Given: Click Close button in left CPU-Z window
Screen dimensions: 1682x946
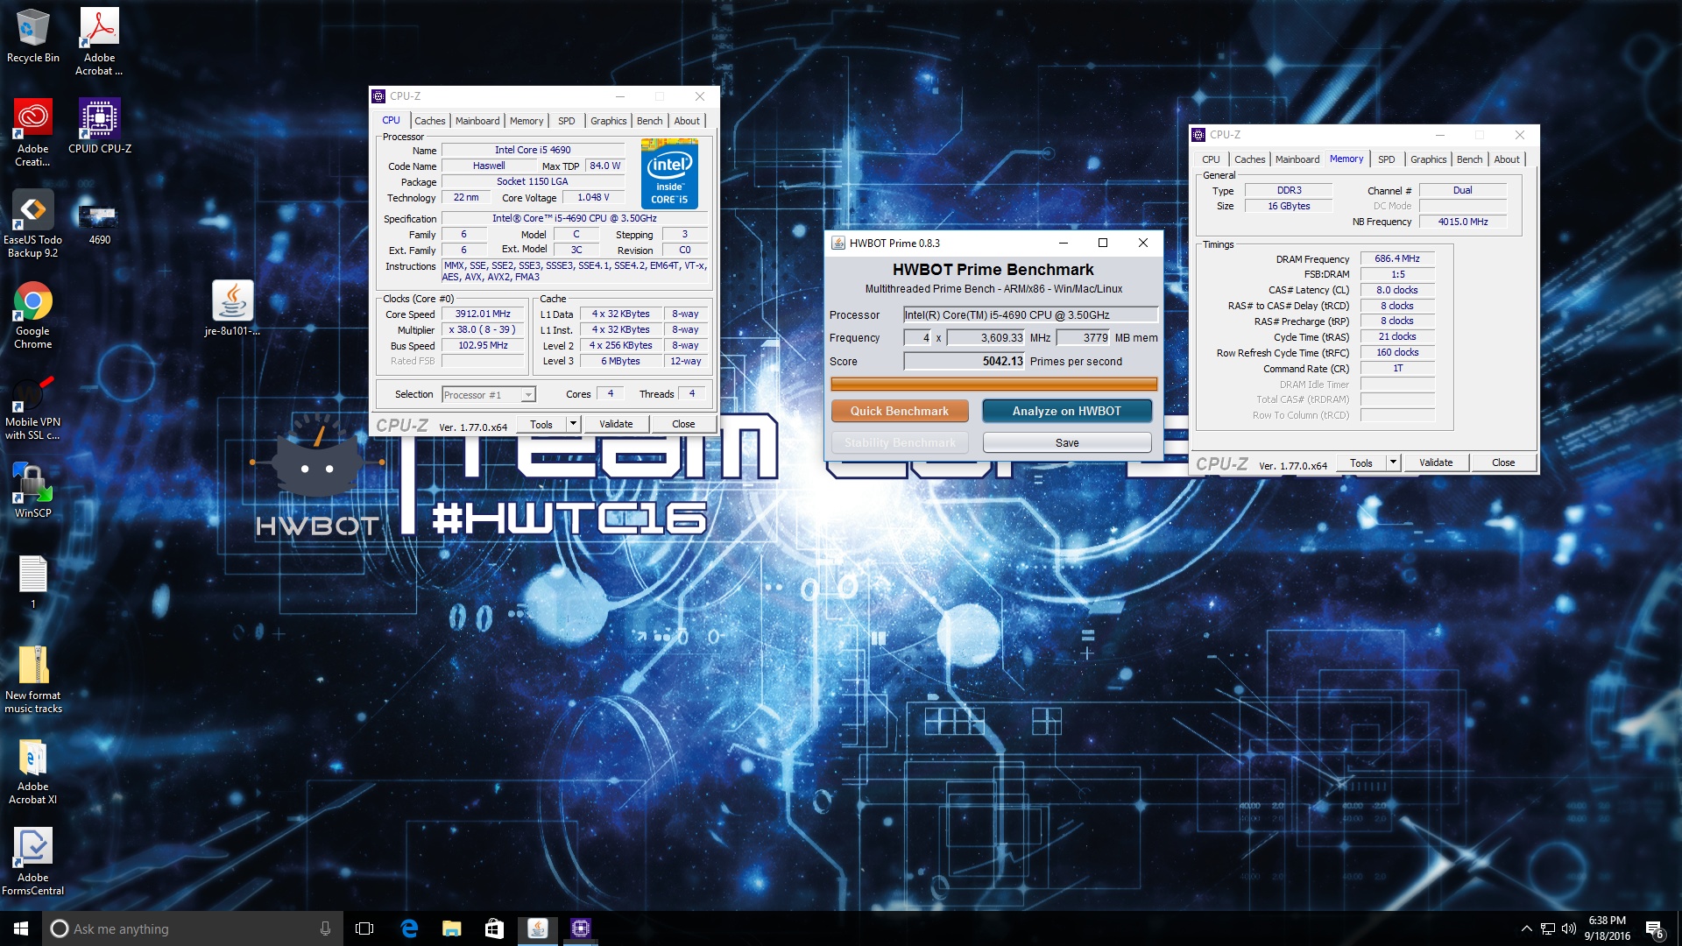Looking at the screenshot, I should [683, 424].
